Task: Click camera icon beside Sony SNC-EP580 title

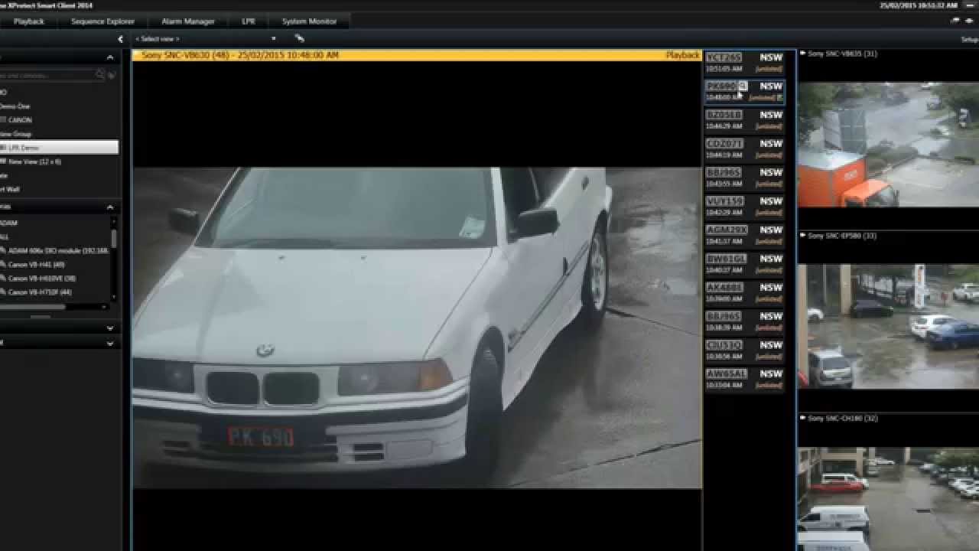Action: coord(803,236)
